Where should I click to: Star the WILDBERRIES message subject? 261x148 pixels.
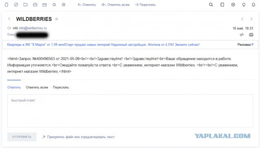pos(56,19)
